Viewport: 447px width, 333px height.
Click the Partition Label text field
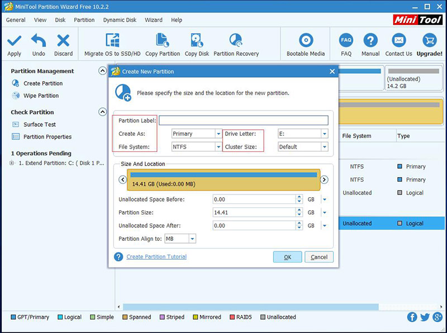(243, 121)
